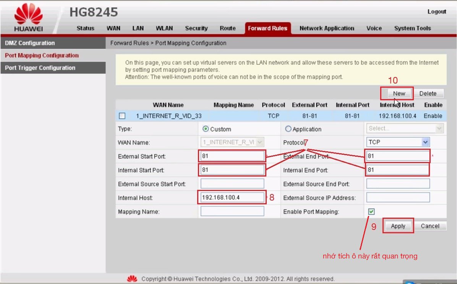Click the Enable cell in the mapping row

tap(433, 116)
